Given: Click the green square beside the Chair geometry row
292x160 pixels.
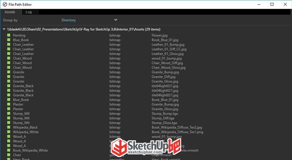Looking at the screenshot, I should [x=8, y=155].
